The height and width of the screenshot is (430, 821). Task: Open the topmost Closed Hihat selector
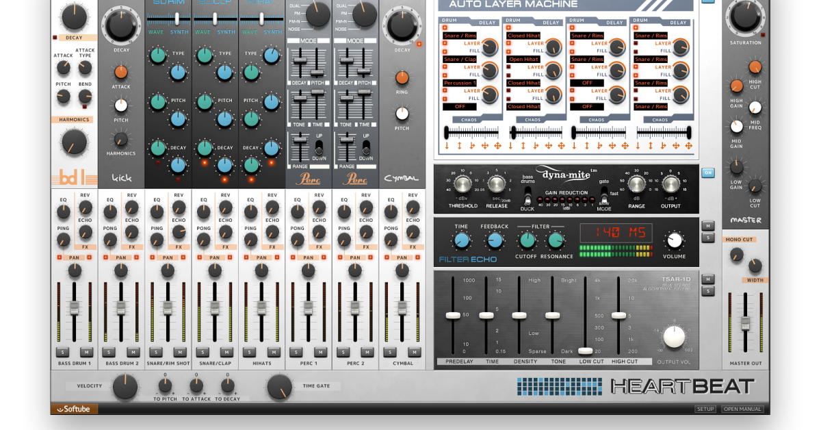click(x=523, y=36)
